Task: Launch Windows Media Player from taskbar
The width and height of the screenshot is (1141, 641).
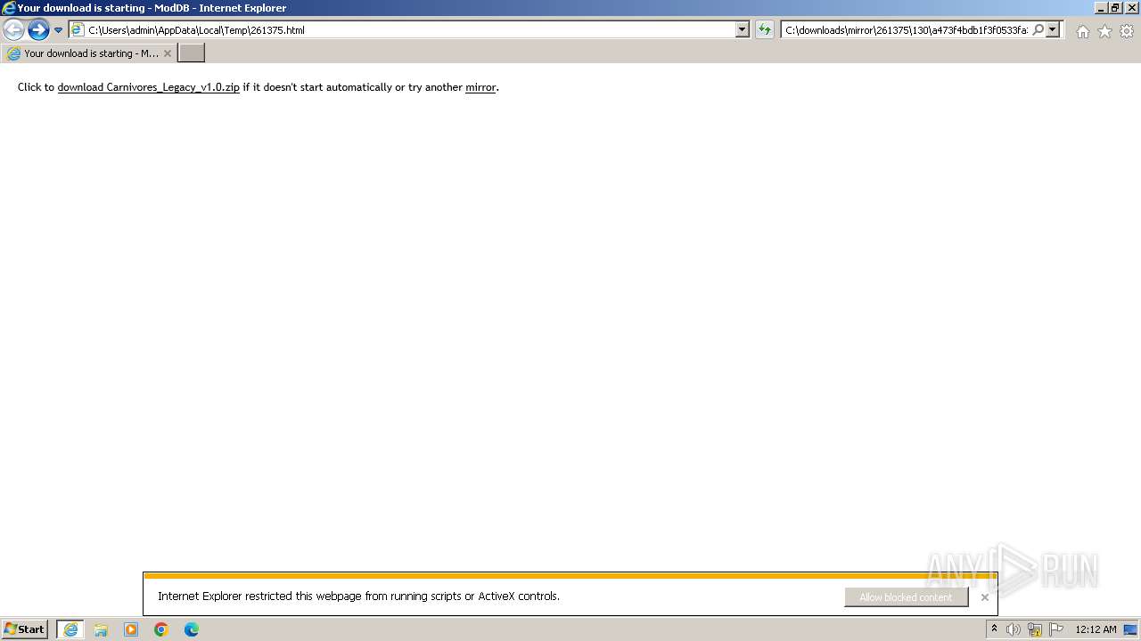Action: (131, 629)
